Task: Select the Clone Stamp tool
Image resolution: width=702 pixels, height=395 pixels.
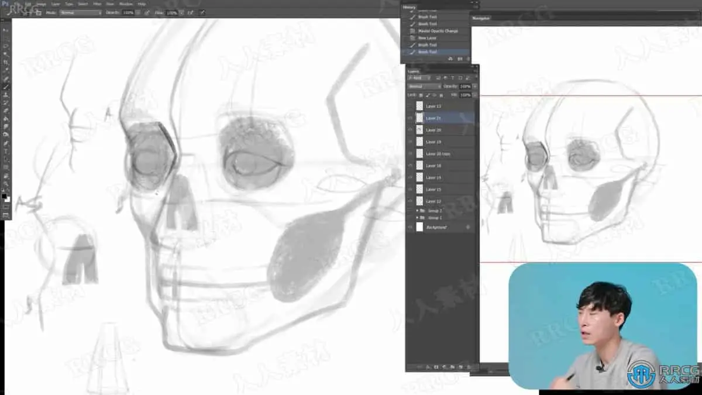Action: tap(6, 94)
